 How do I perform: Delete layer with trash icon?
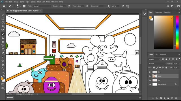[x=176, y=98]
